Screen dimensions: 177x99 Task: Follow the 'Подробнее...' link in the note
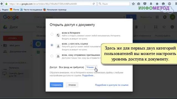(x=88, y=75)
